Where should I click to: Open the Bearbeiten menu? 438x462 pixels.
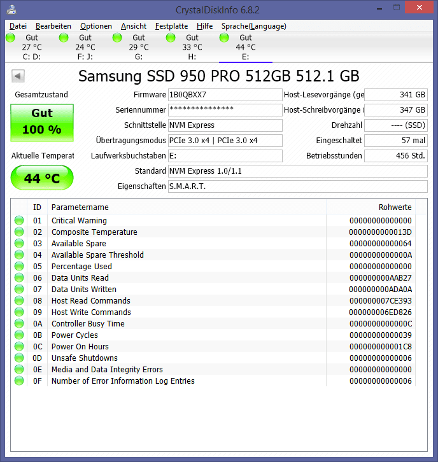pos(53,26)
